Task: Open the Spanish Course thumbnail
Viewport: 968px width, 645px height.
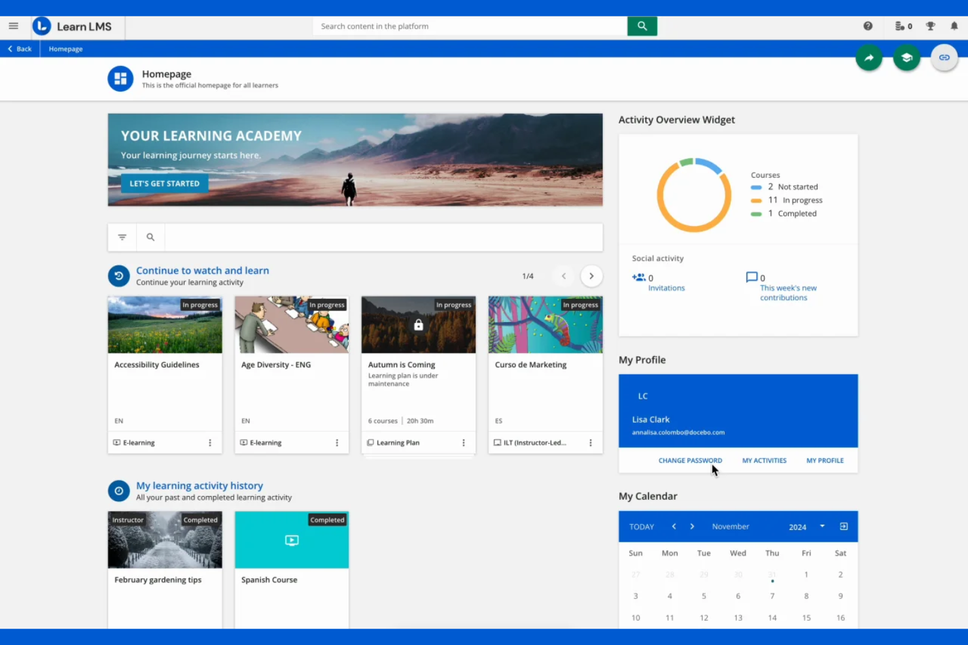Action: (x=291, y=540)
